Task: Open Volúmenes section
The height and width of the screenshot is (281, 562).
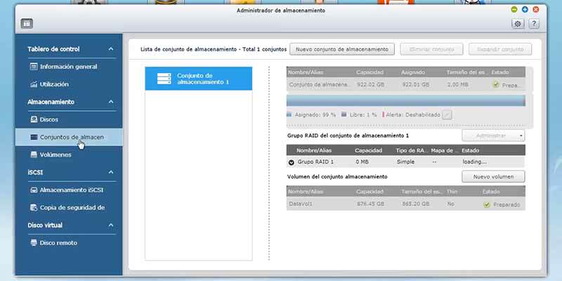Action: coord(55,155)
